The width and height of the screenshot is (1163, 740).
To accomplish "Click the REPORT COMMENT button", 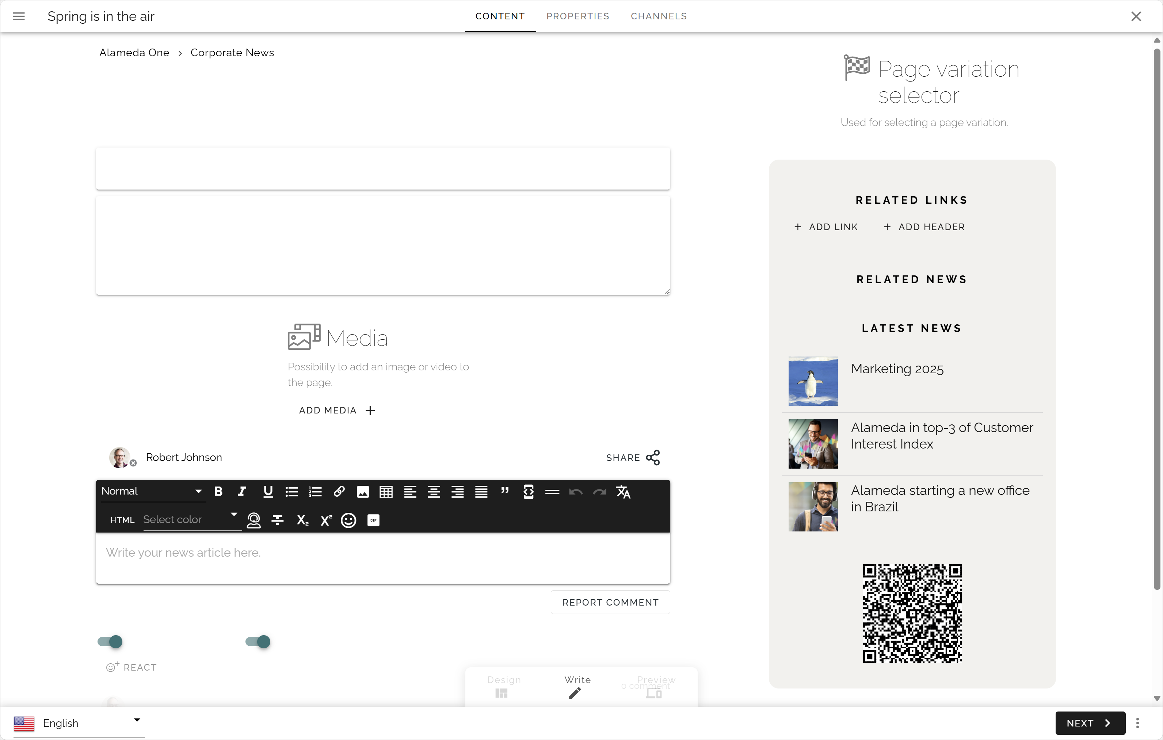I will tap(610, 602).
